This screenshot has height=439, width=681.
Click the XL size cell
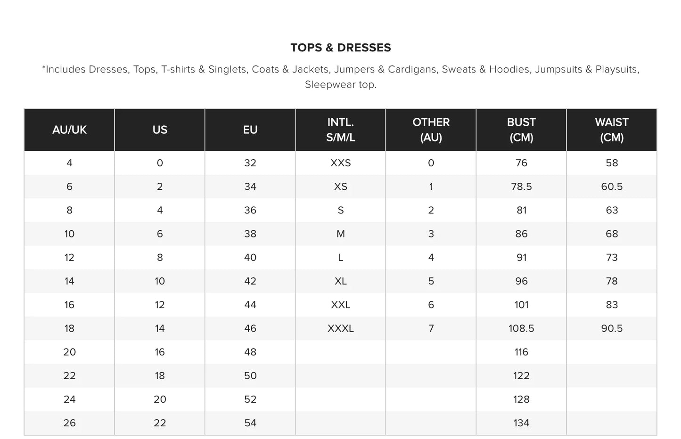pyautogui.click(x=340, y=281)
